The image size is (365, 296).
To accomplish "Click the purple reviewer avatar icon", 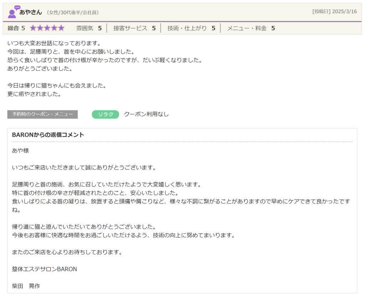I will (x=14, y=12).
